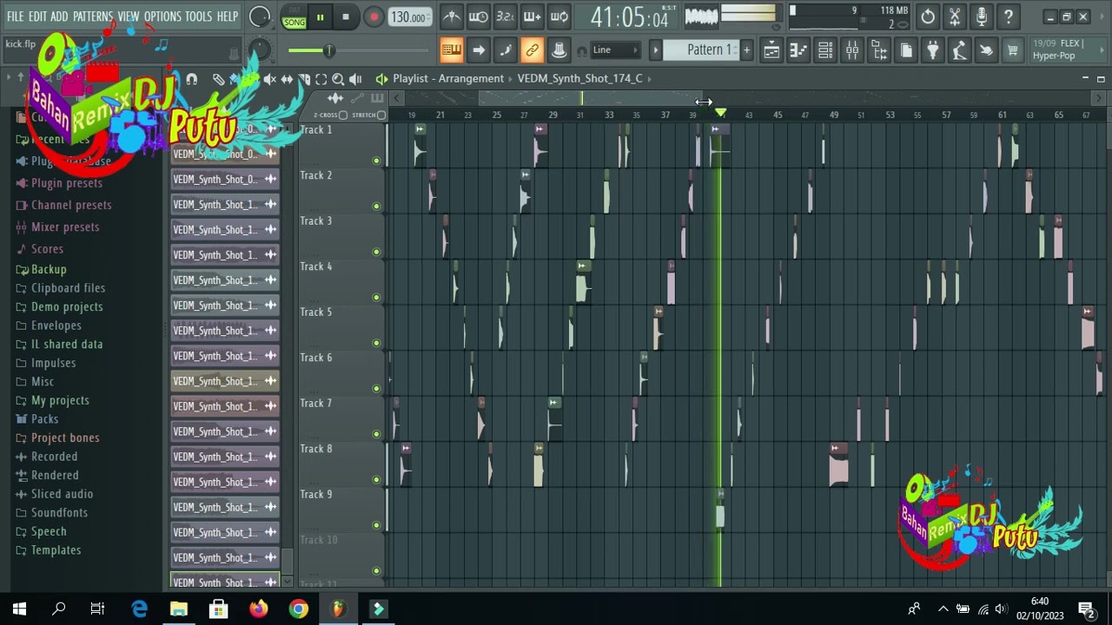Toggle step editing arrow icon
Viewport: 1112px width, 625px height.
[x=478, y=50]
